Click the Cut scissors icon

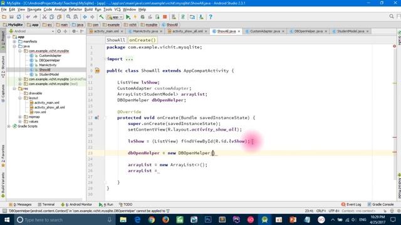pos(44,17)
